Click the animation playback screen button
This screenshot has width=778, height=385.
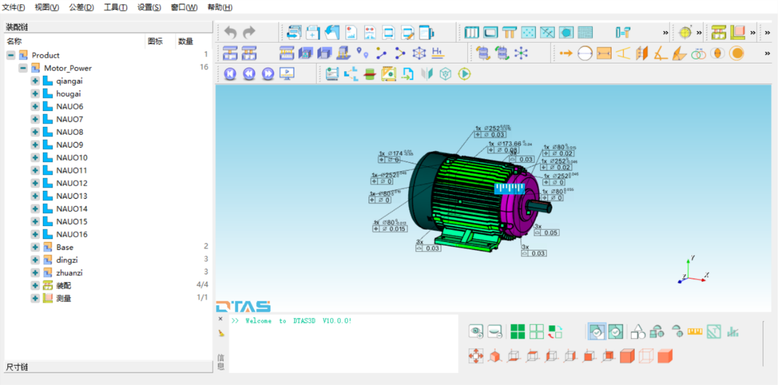point(288,73)
